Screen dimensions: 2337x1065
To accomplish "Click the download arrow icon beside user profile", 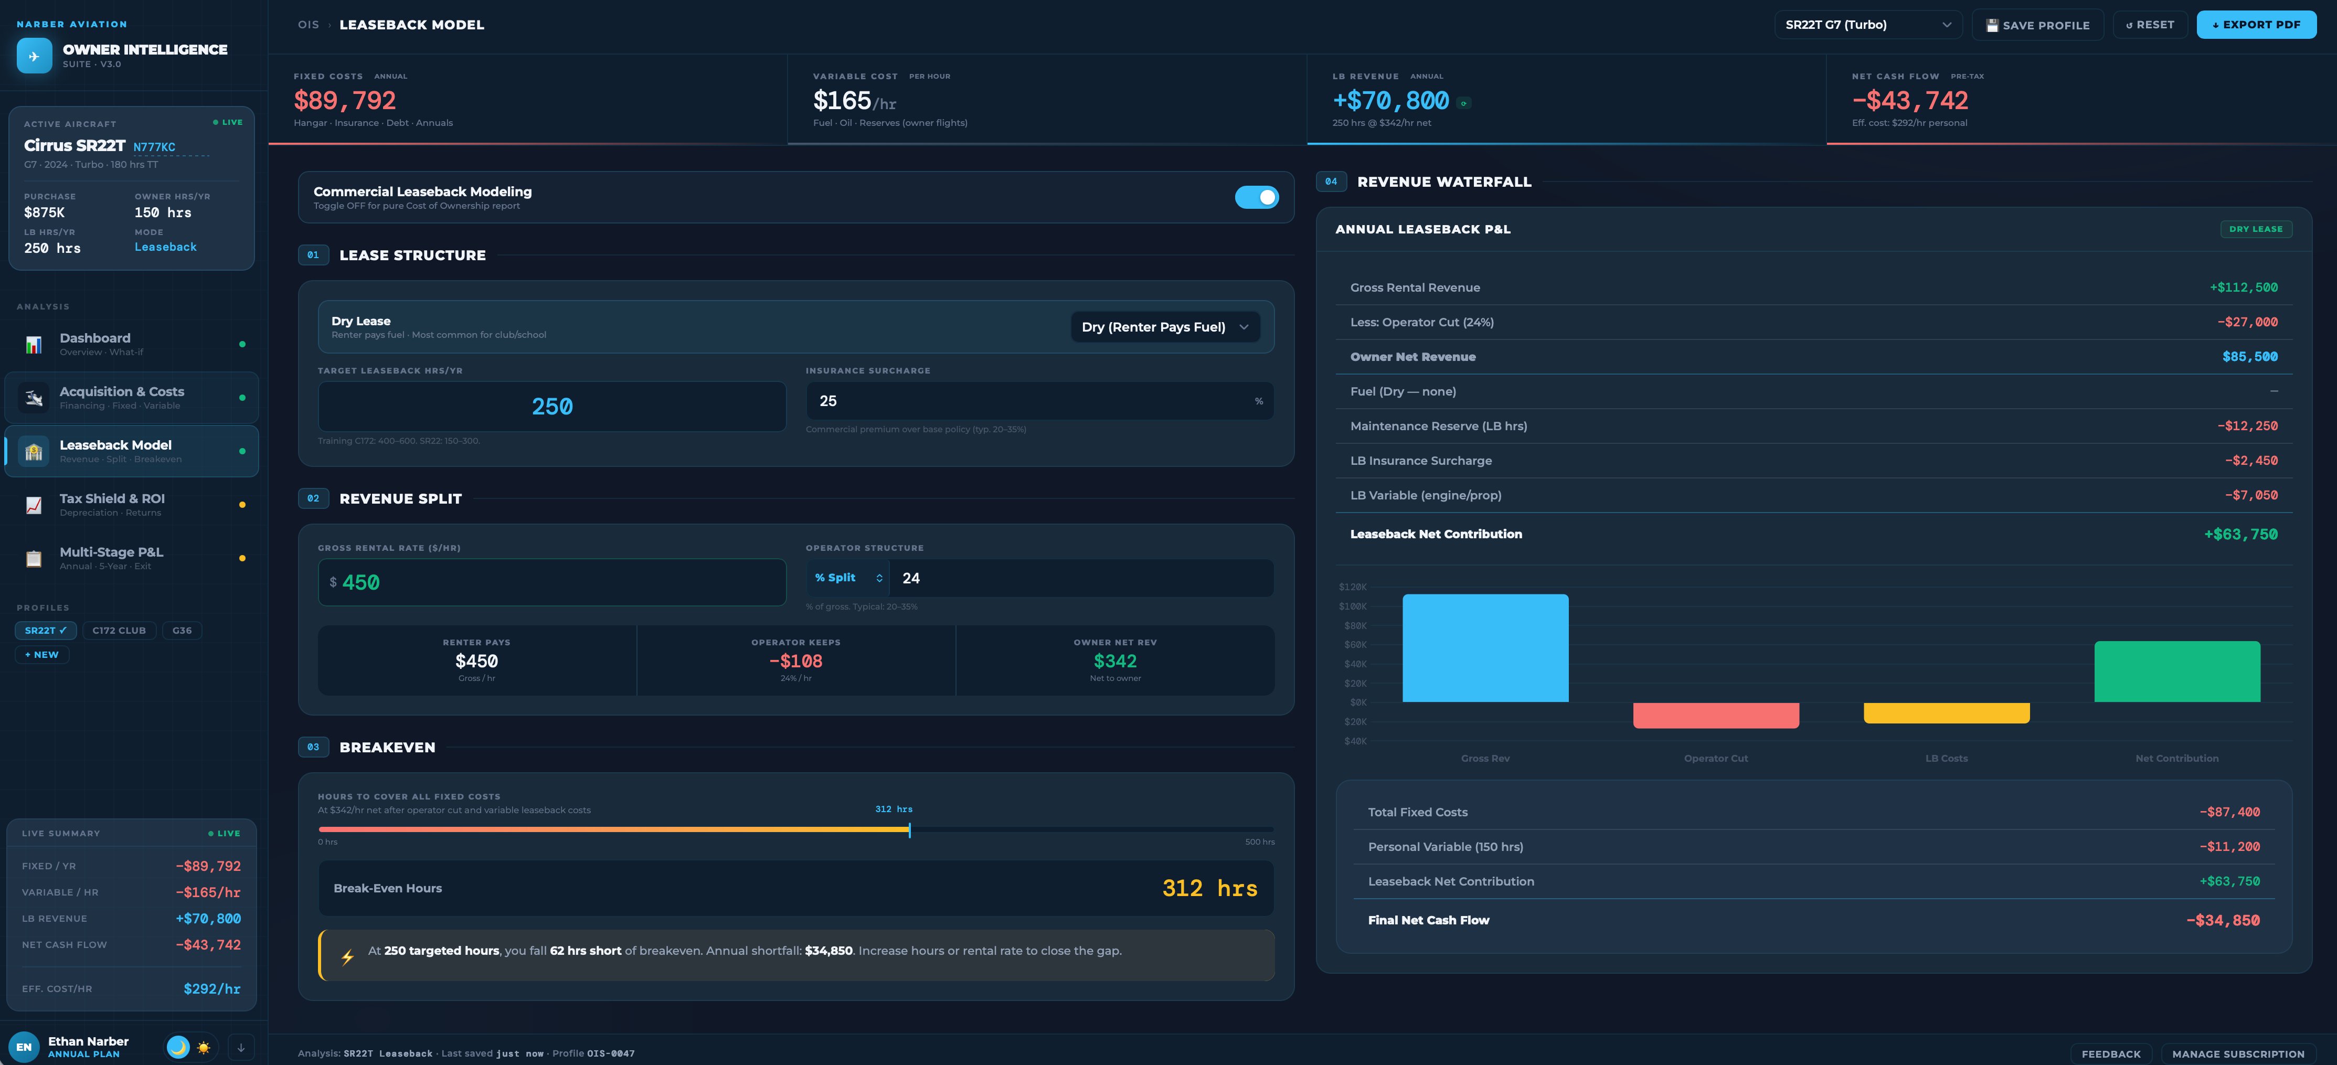I will 240,1047.
